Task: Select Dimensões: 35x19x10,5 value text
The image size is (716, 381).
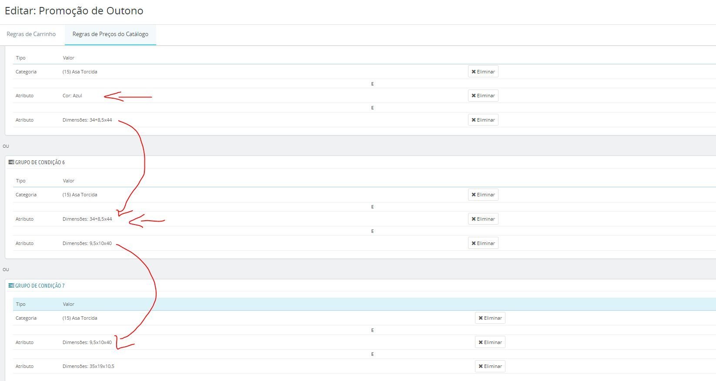Action: coord(88,366)
